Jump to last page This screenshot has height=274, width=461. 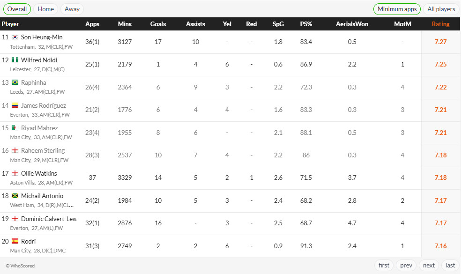(x=450, y=266)
